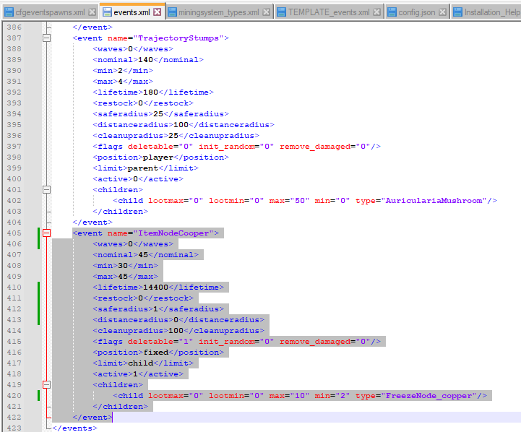Collapse the children block at line 419

click(x=46, y=385)
